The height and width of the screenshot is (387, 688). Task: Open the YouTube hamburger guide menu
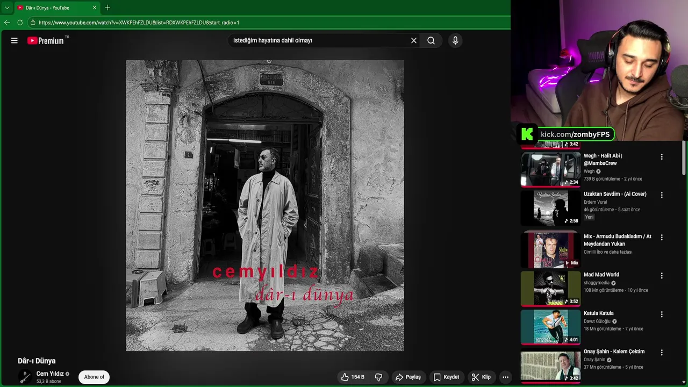(15, 40)
